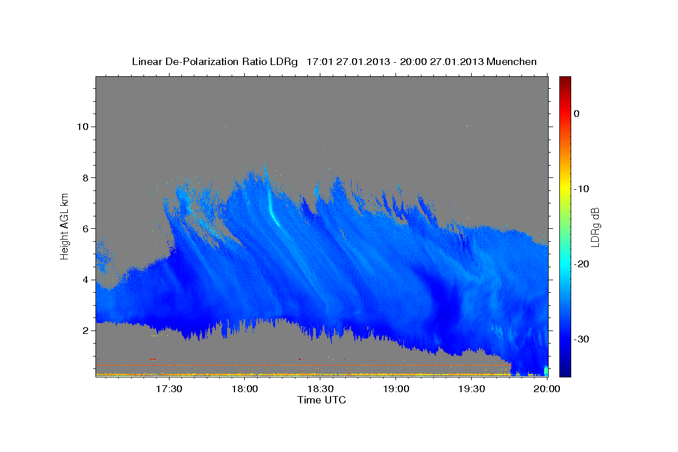Click the orange horizontal line near ground level
This screenshot has width=678, height=452.
(303, 366)
